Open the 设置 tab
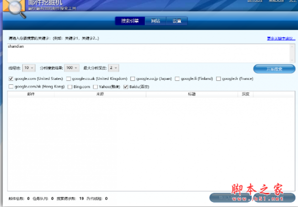Viewport: 298px width, 207px height. click(x=177, y=21)
